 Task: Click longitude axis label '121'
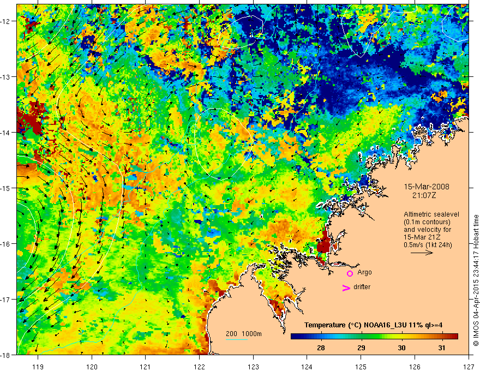146,367
